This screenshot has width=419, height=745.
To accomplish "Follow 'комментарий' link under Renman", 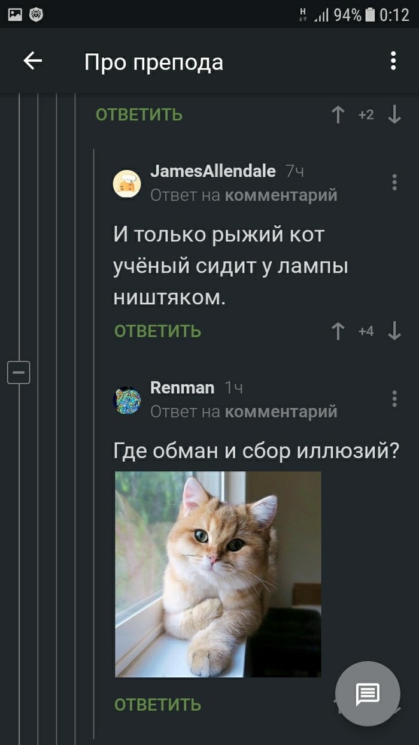I will point(281,412).
